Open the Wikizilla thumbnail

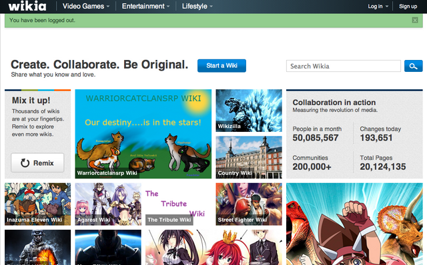click(249, 111)
